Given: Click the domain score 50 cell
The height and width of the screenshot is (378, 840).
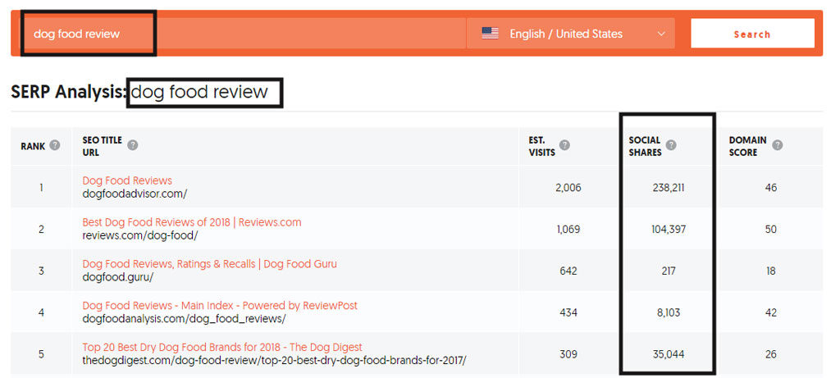Looking at the screenshot, I should 771,230.
